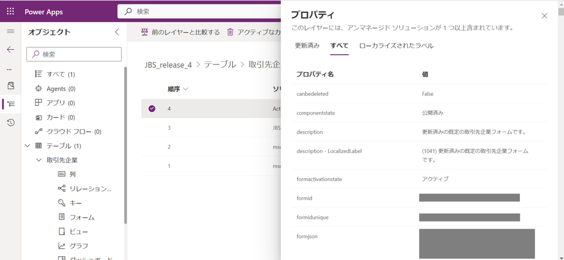Click the description - LocalizedLabel property
This screenshot has width=564, height=260.
pyautogui.click(x=329, y=151)
